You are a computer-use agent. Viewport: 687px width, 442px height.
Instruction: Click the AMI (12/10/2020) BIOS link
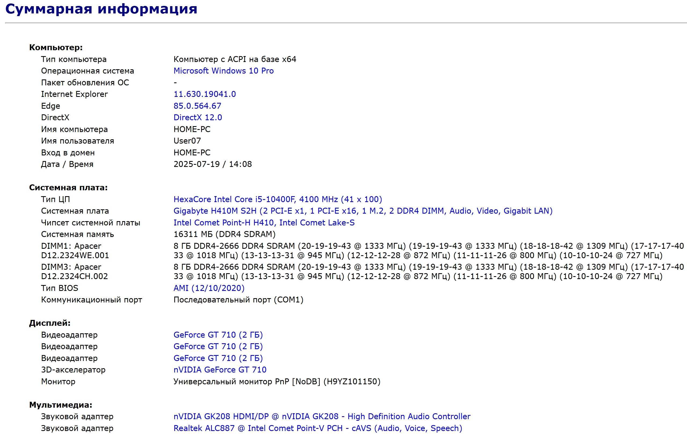pyautogui.click(x=209, y=288)
